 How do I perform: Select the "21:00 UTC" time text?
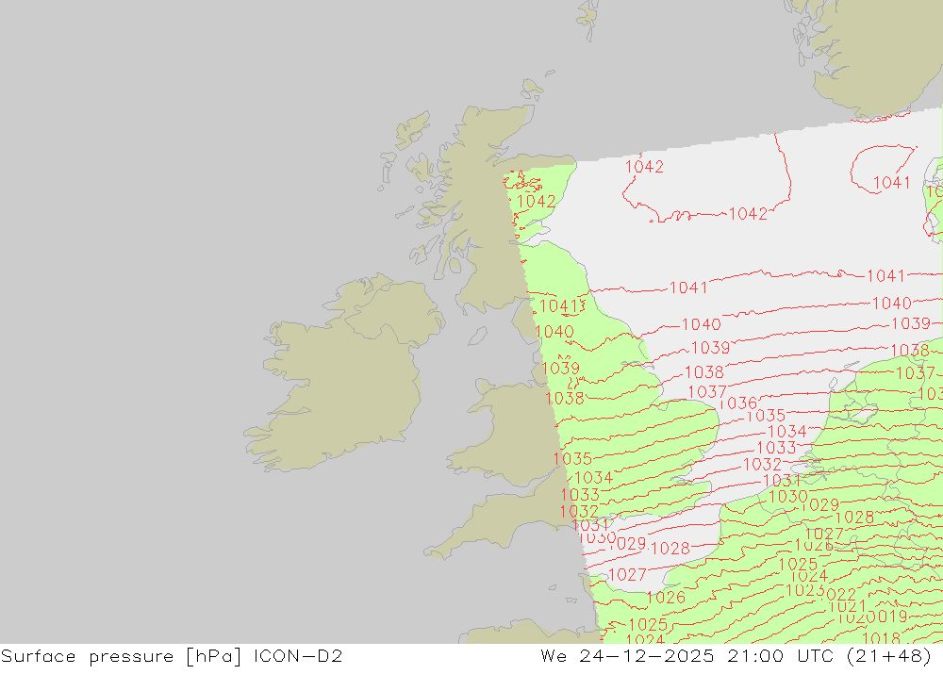[780, 655]
